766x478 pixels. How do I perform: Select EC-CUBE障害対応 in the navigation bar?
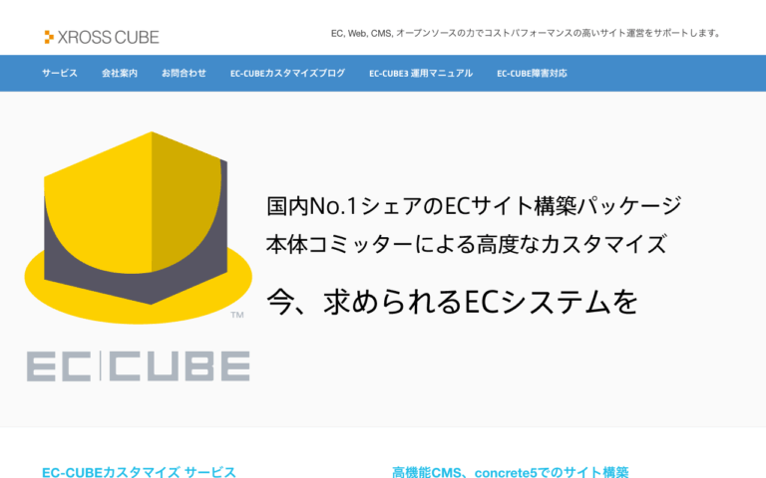(532, 73)
